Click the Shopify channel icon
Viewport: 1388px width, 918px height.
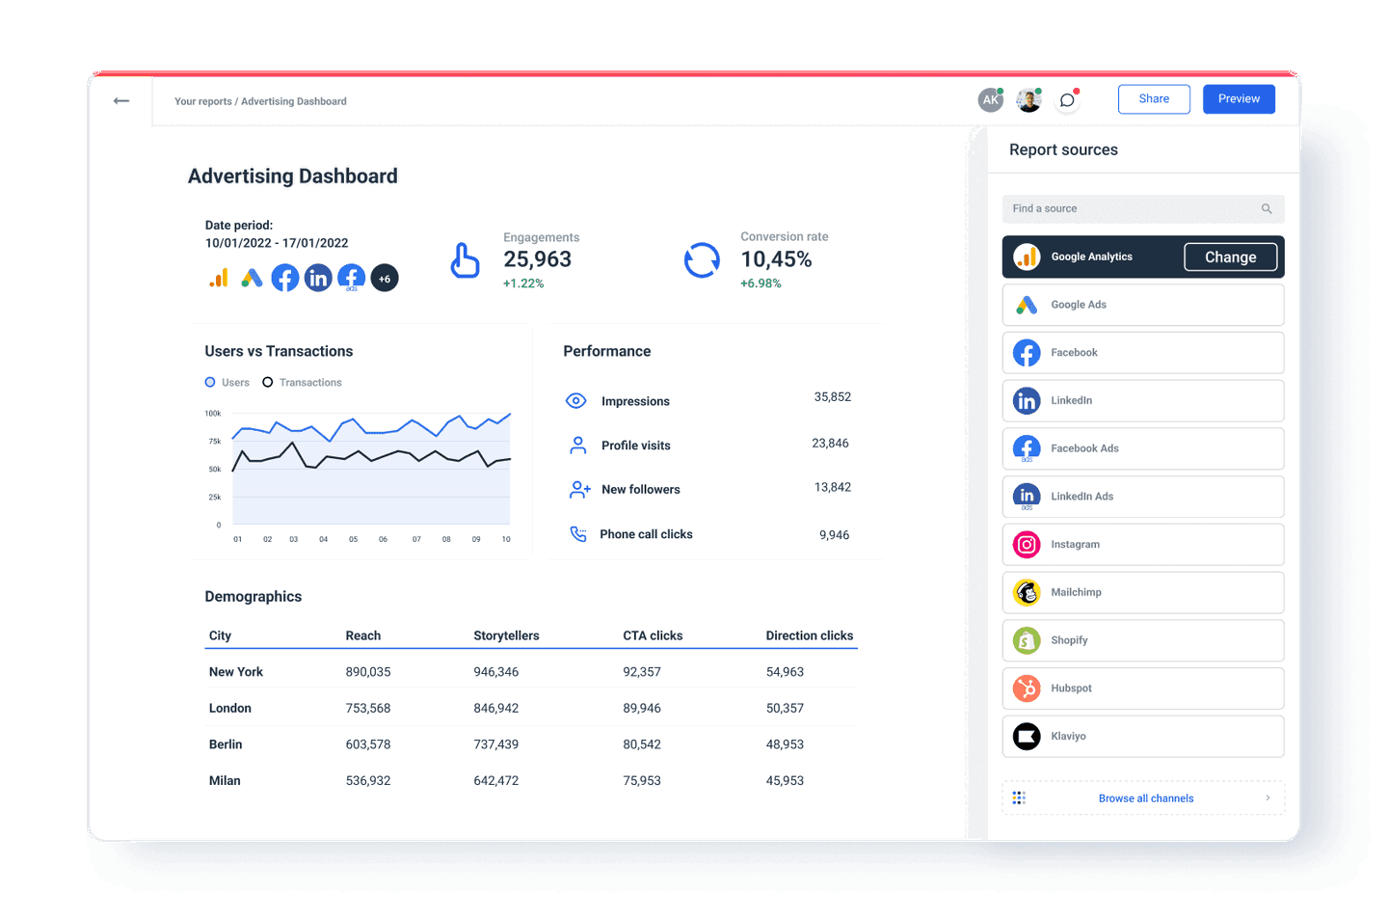coord(1027,640)
